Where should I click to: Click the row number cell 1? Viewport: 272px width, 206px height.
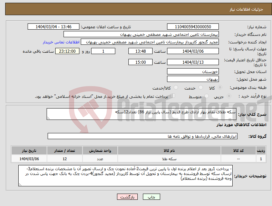click(x=261, y=159)
